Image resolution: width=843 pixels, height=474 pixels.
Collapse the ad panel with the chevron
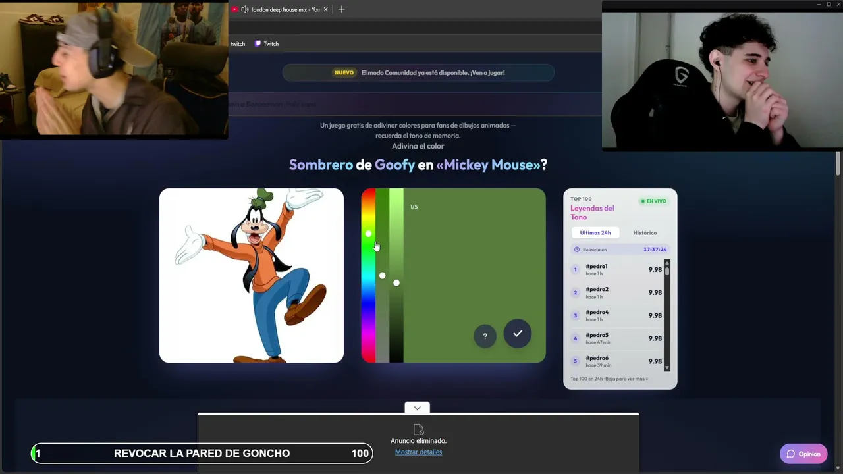click(417, 408)
